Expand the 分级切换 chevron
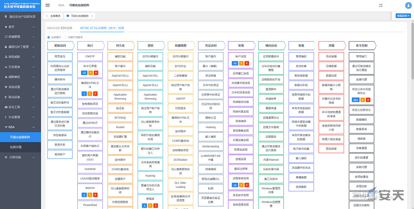Screen dimensions: 414x209 [x=34, y=157]
